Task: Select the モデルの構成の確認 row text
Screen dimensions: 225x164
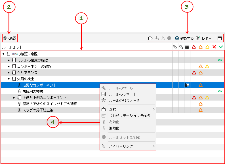Action: click(33, 60)
